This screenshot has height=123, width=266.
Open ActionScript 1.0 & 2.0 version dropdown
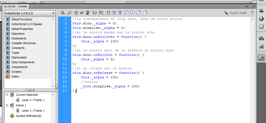[x=30, y=13]
